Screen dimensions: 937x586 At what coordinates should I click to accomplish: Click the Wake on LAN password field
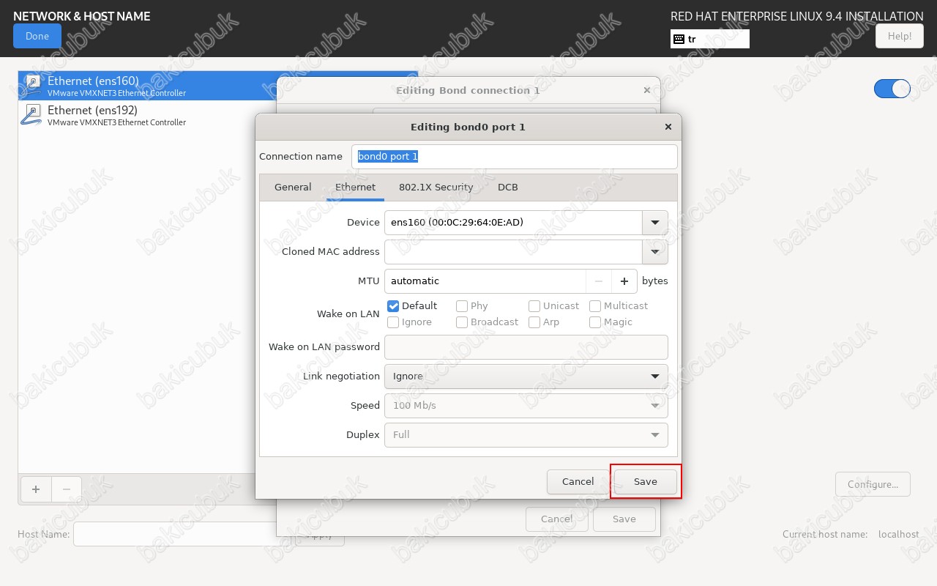click(x=526, y=347)
